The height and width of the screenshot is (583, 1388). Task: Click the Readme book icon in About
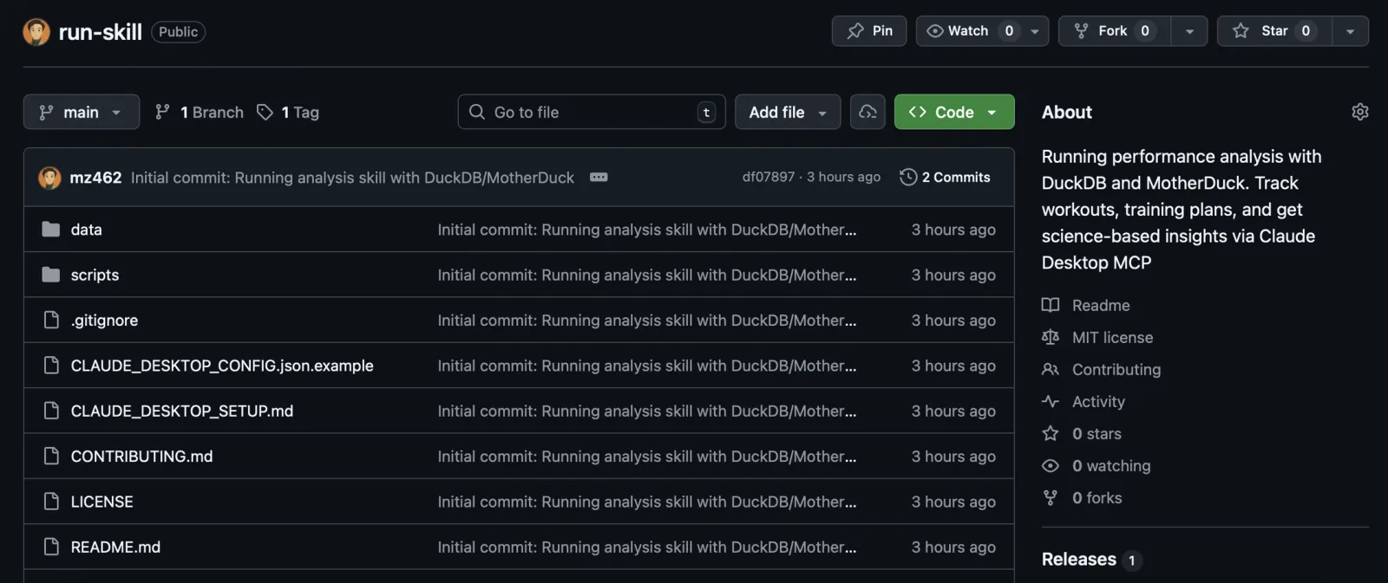coord(1051,305)
